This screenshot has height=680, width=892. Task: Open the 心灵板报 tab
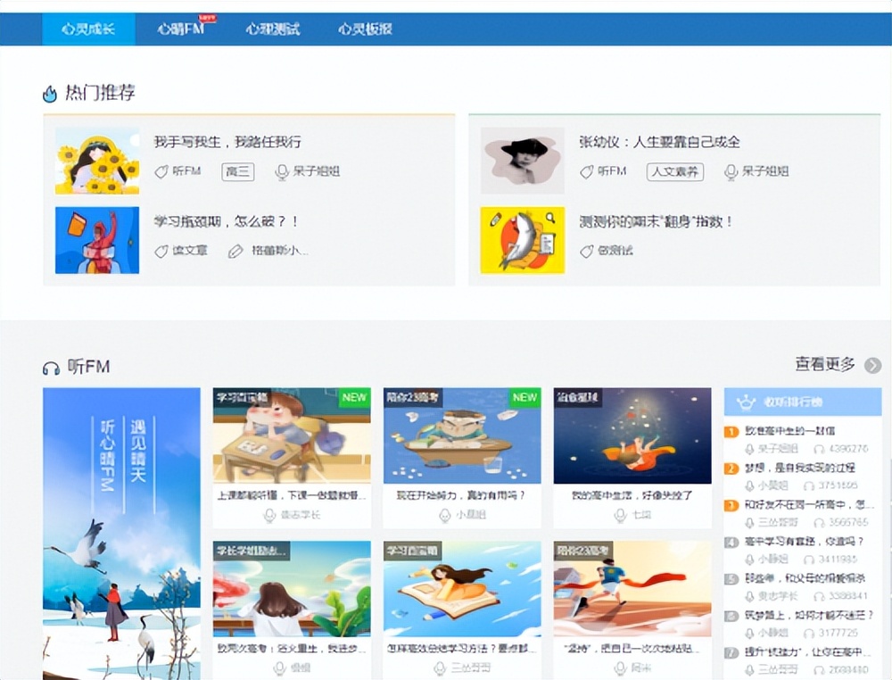click(368, 29)
